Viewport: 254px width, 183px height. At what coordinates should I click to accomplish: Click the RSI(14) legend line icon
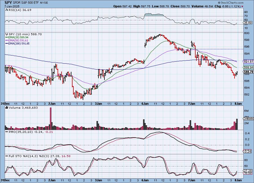(x=7, y=10)
